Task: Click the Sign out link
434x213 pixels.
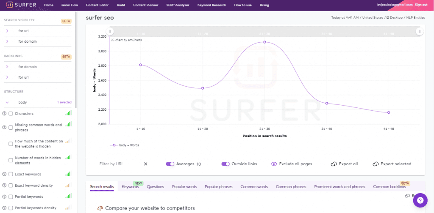Action: point(421,5)
